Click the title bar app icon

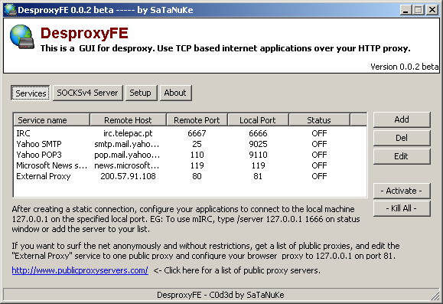pyautogui.click(x=10, y=10)
